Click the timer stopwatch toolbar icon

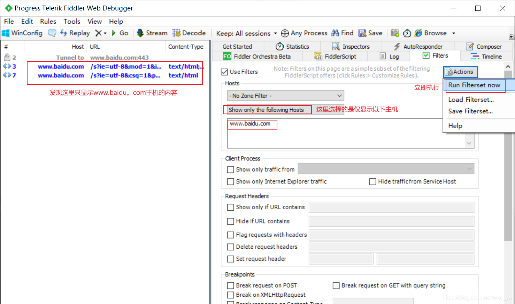click(x=407, y=33)
